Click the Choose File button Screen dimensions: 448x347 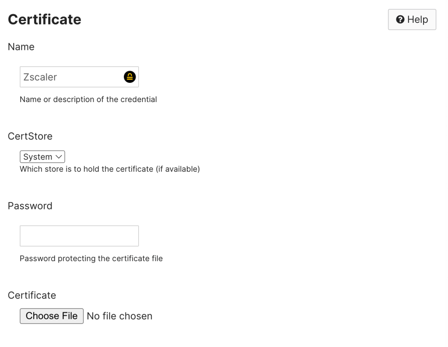(52, 316)
